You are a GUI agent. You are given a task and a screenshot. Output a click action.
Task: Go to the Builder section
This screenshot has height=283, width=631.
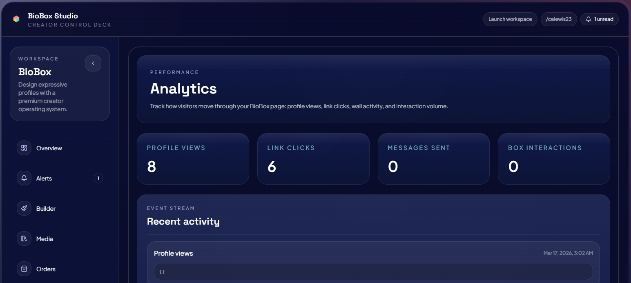coord(46,209)
